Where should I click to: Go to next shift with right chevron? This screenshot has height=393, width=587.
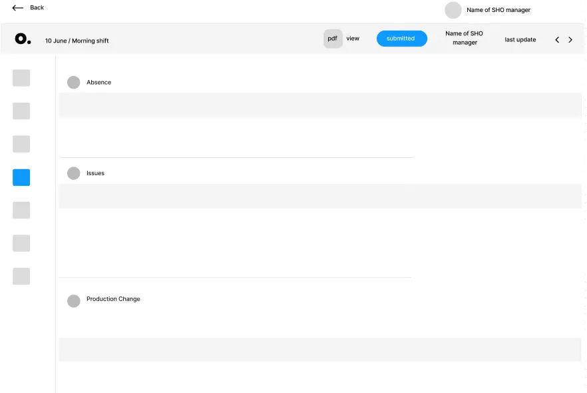pos(570,40)
